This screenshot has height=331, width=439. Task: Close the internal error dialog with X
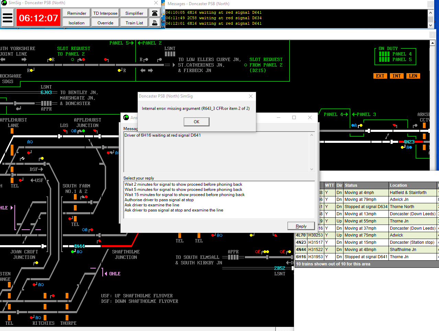[251, 96]
